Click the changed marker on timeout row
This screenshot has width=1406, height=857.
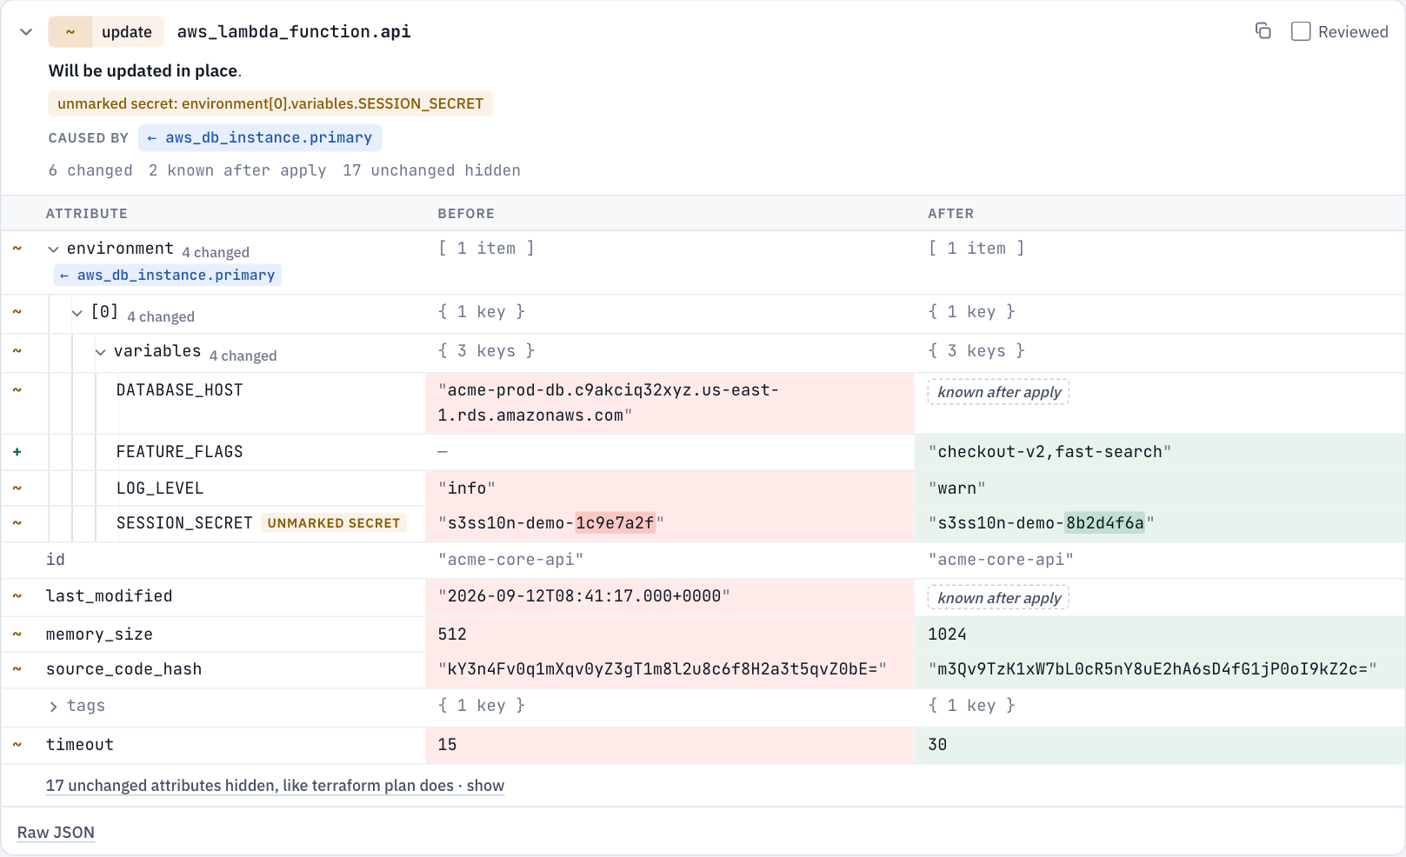[x=17, y=745]
